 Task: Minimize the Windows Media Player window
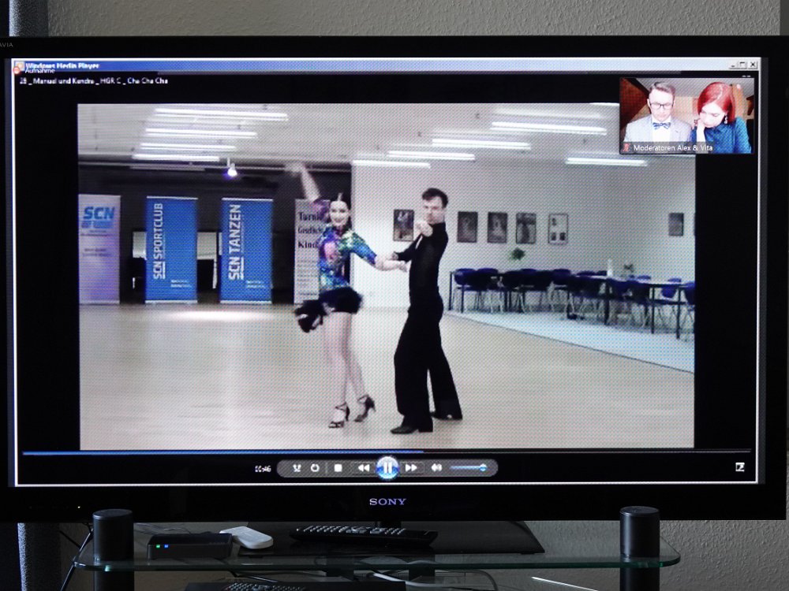pyautogui.click(x=733, y=65)
